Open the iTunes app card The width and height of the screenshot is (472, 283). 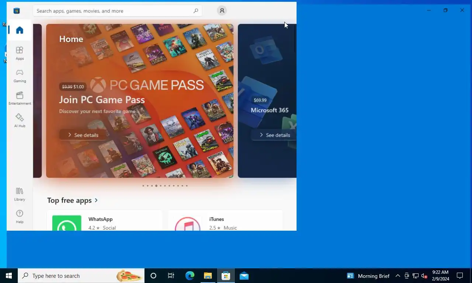225,220
